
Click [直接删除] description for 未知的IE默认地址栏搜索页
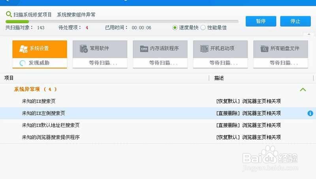point(248,125)
